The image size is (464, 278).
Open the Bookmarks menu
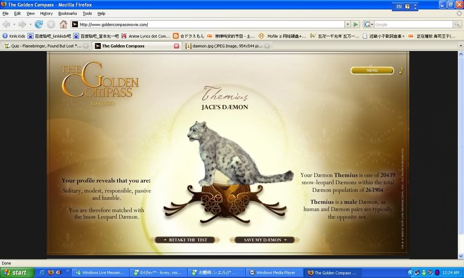(68, 14)
